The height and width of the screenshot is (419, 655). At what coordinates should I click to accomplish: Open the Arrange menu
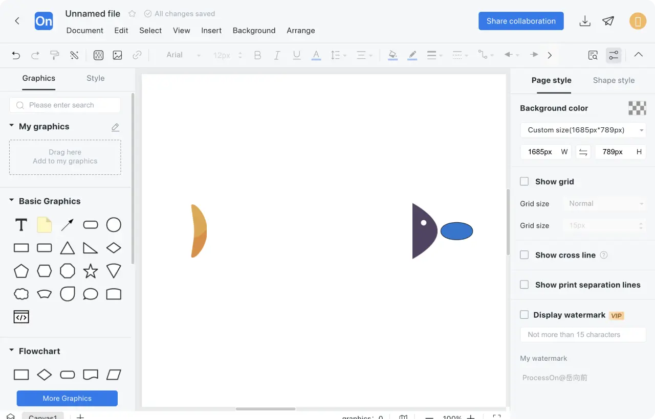pyautogui.click(x=300, y=31)
